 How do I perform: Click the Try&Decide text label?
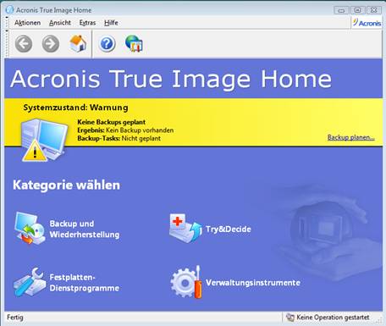coord(229,229)
